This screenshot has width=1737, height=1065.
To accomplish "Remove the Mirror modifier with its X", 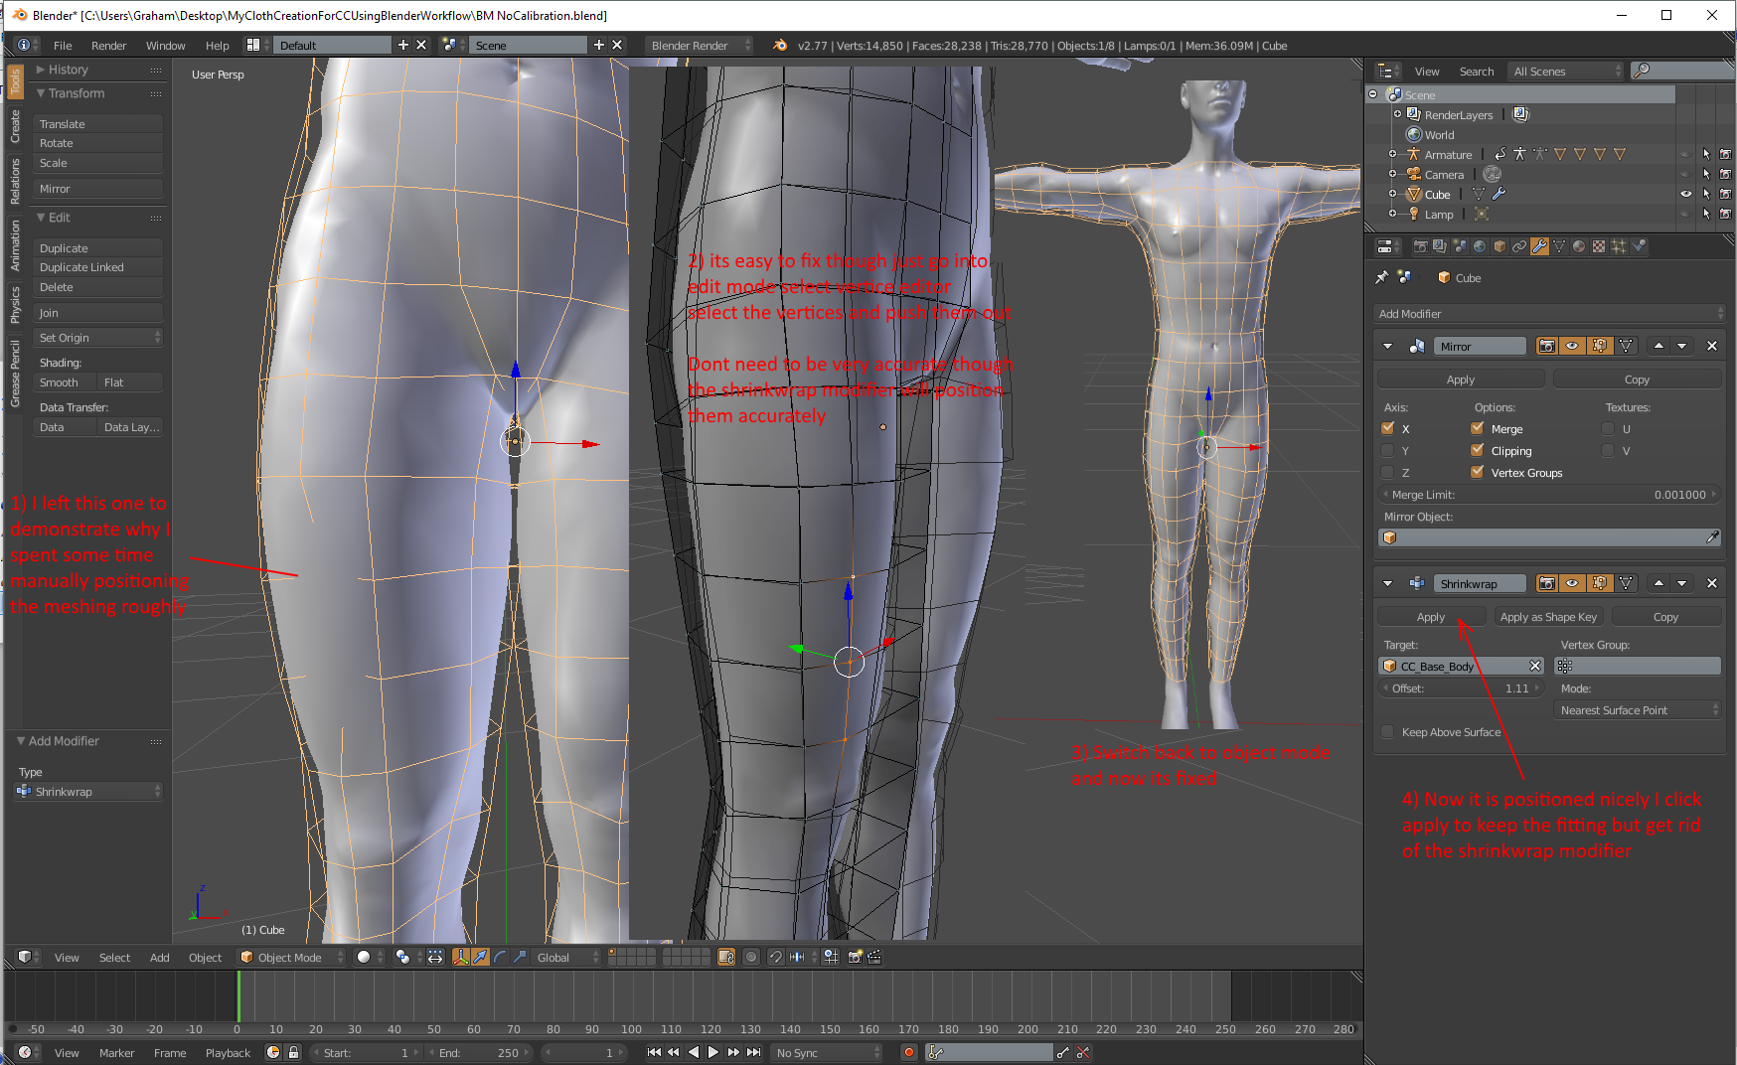I will pyautogui.click(x=1711, y=346).
